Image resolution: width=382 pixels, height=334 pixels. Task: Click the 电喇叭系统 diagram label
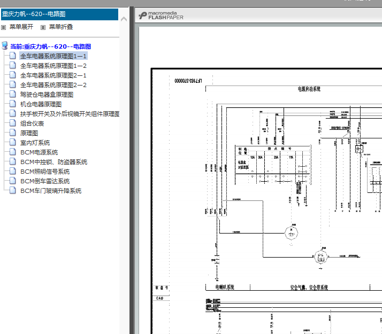pos(225,288)
